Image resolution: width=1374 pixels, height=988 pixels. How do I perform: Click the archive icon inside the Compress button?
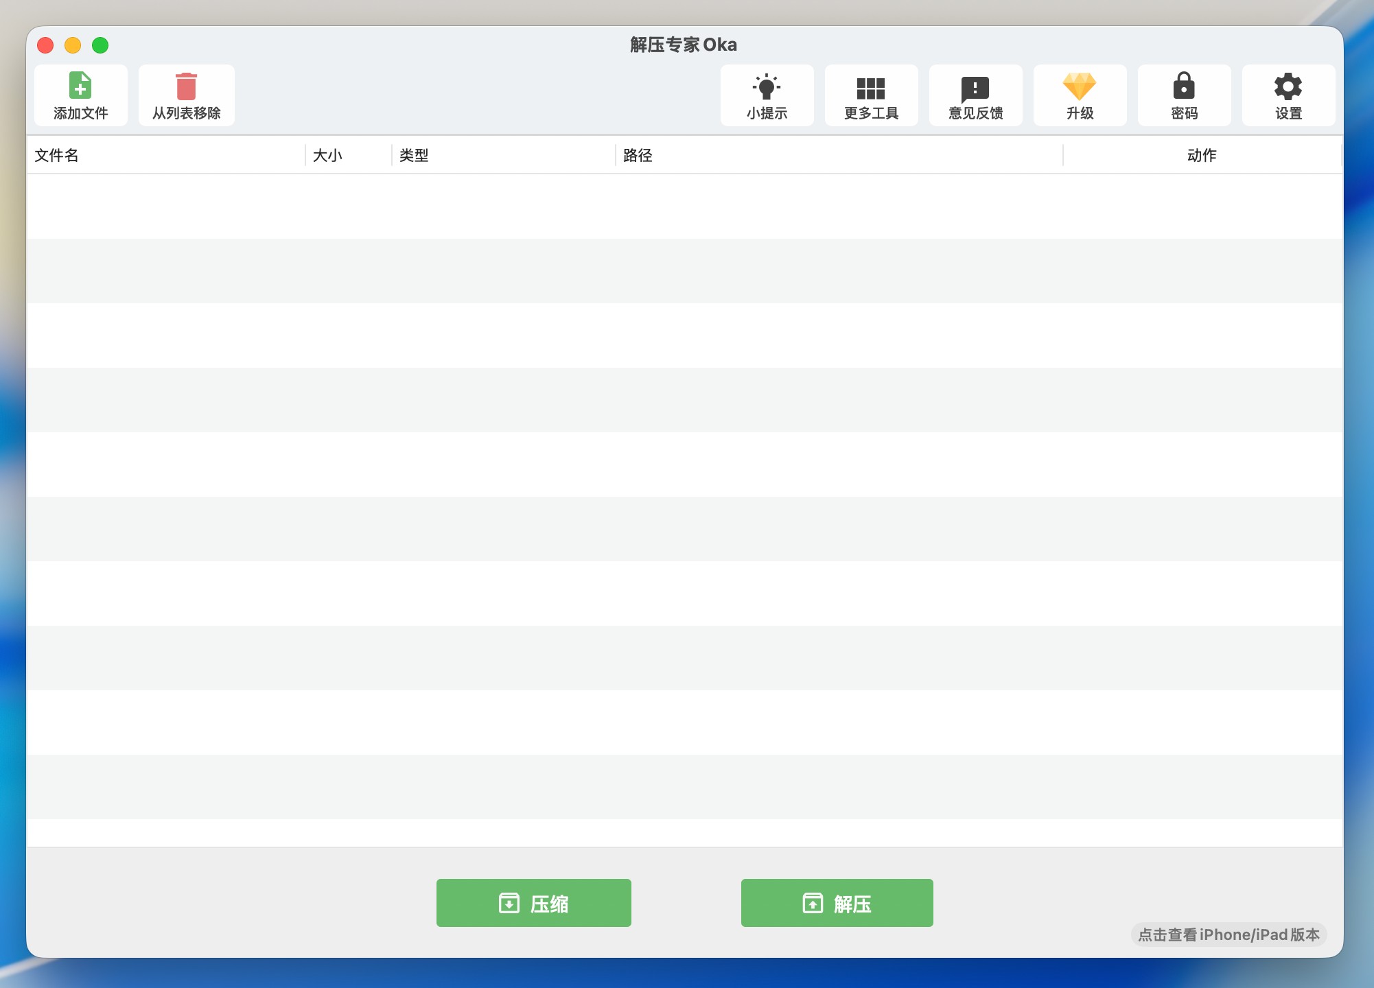click(509, 903)
